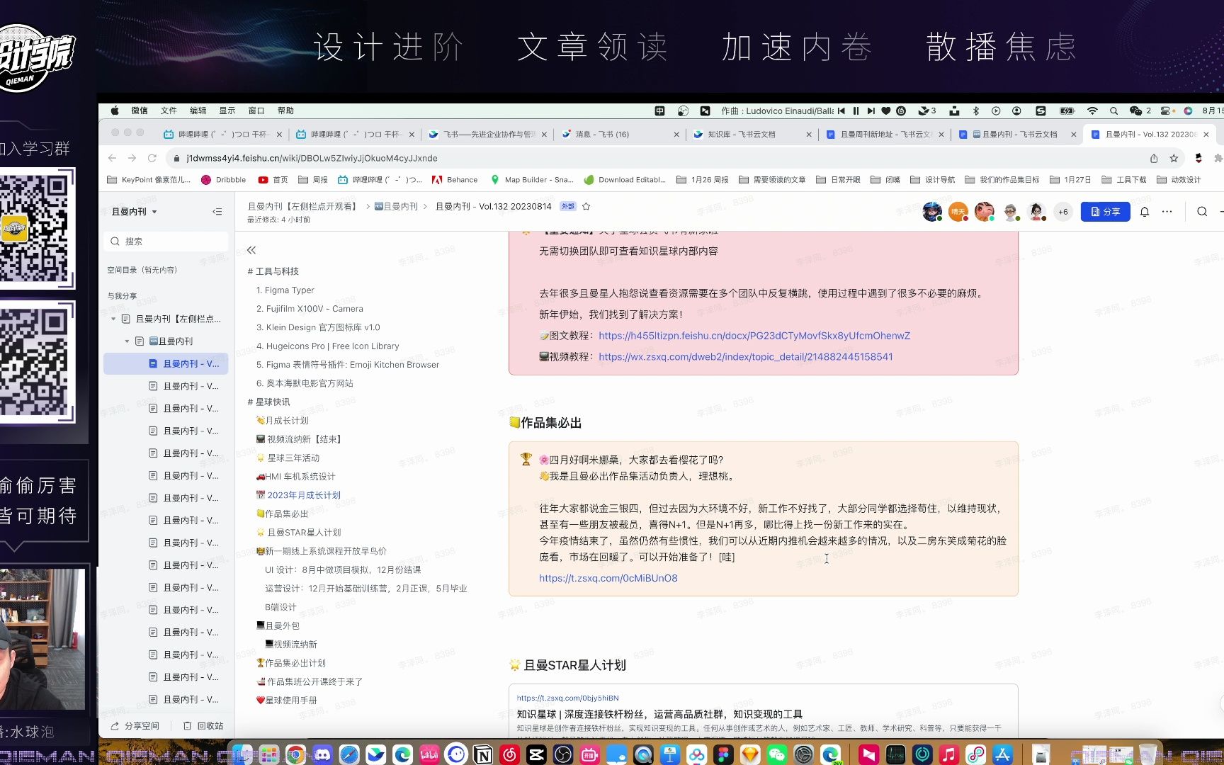Skip to next track in menu bar
1224x765 pixels.
tap(871, 110)
